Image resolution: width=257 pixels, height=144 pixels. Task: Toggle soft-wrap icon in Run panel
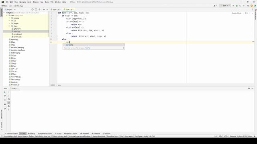9,99
